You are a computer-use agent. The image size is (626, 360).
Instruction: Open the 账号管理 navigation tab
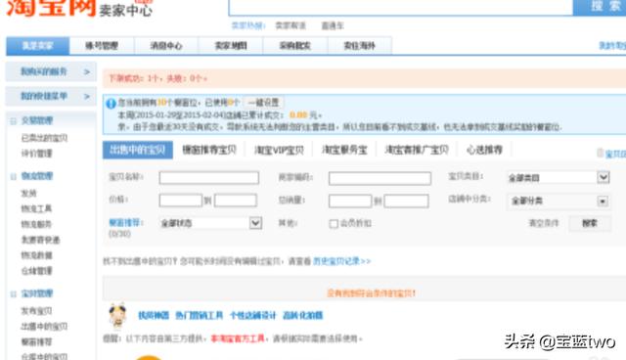tap(102, 46)
